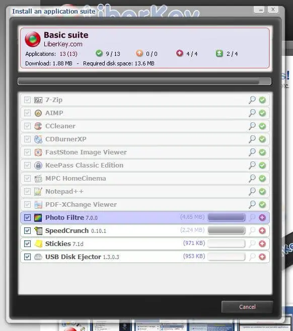293x331 pixels.
Task: Click the red plus icon for Stickies
Action: (x=262, y=244)
